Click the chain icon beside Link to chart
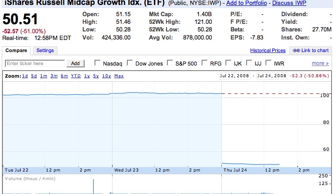Screen dimensions: 333x194 pos(296,51)
